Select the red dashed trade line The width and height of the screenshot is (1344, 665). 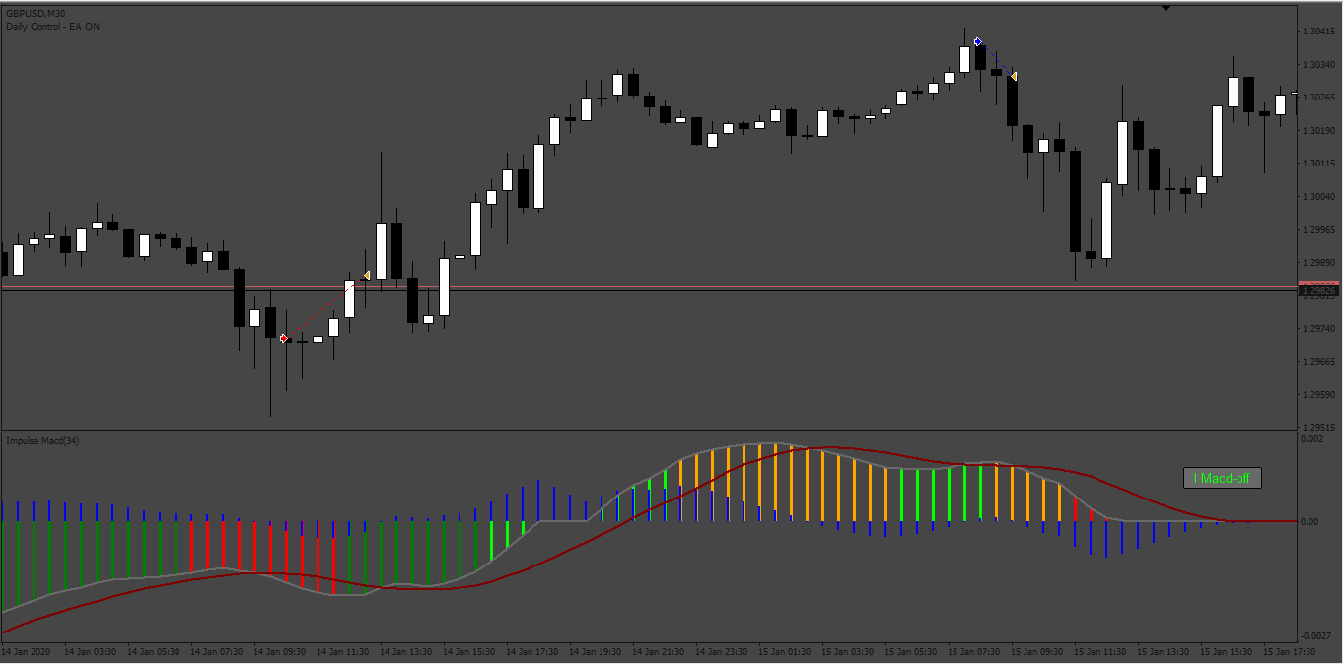[324, 306]
